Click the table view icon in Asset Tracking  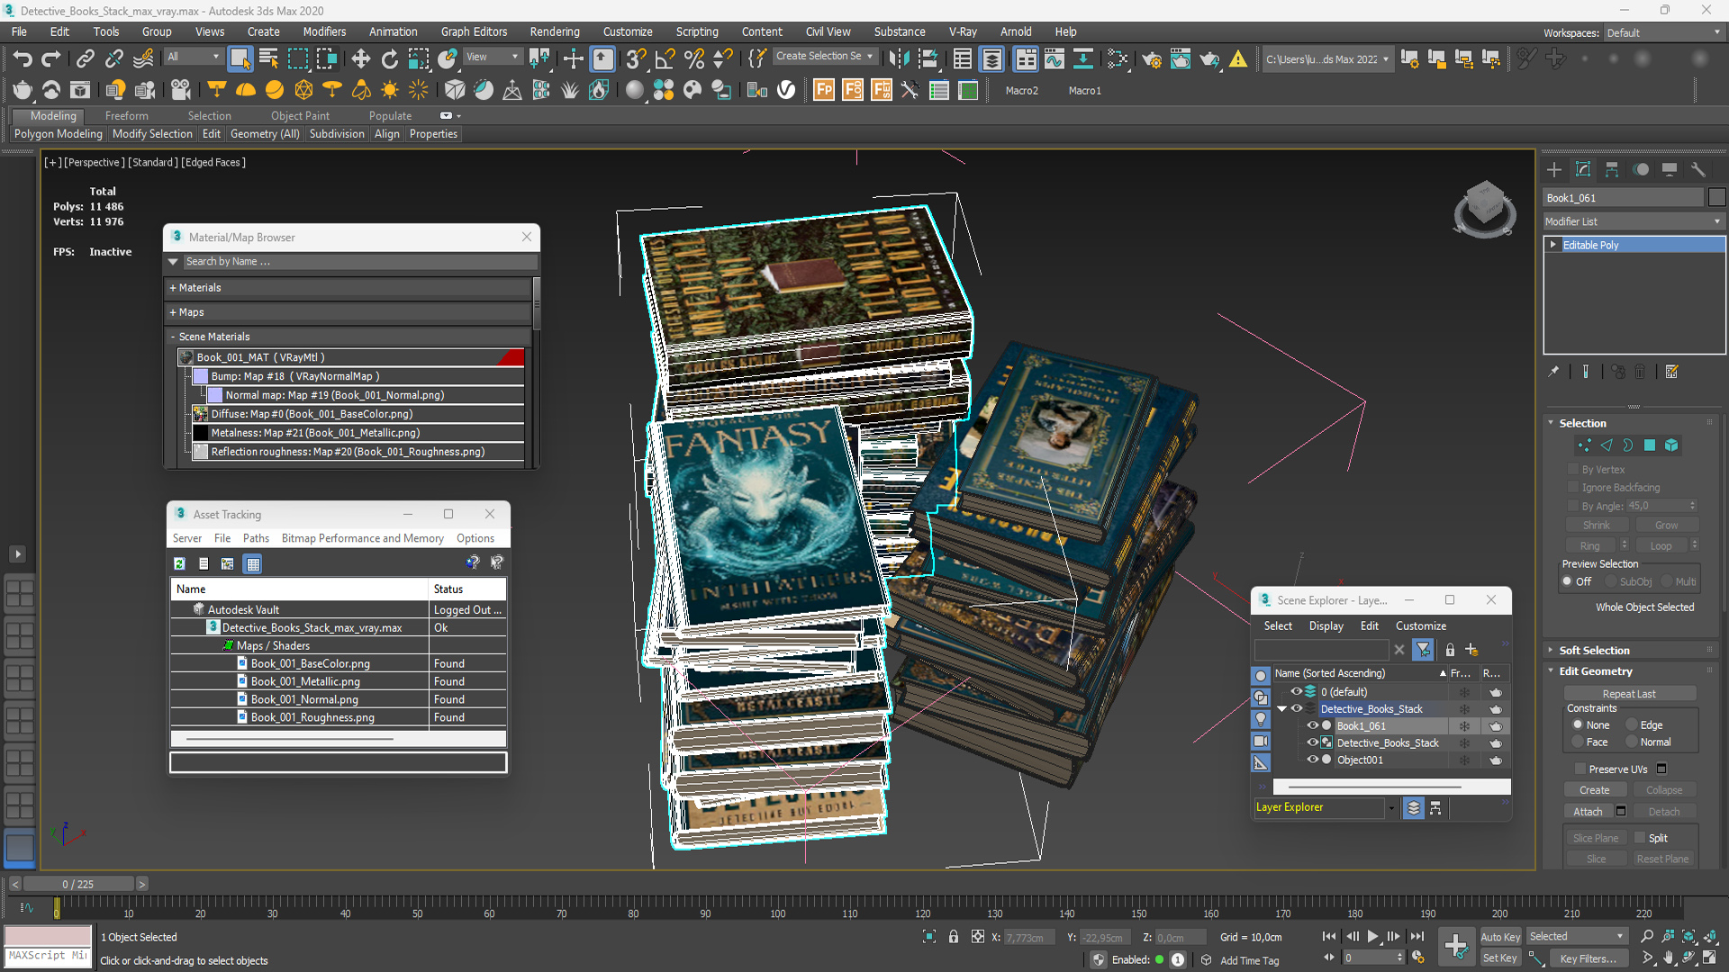[x=253, y=564]
